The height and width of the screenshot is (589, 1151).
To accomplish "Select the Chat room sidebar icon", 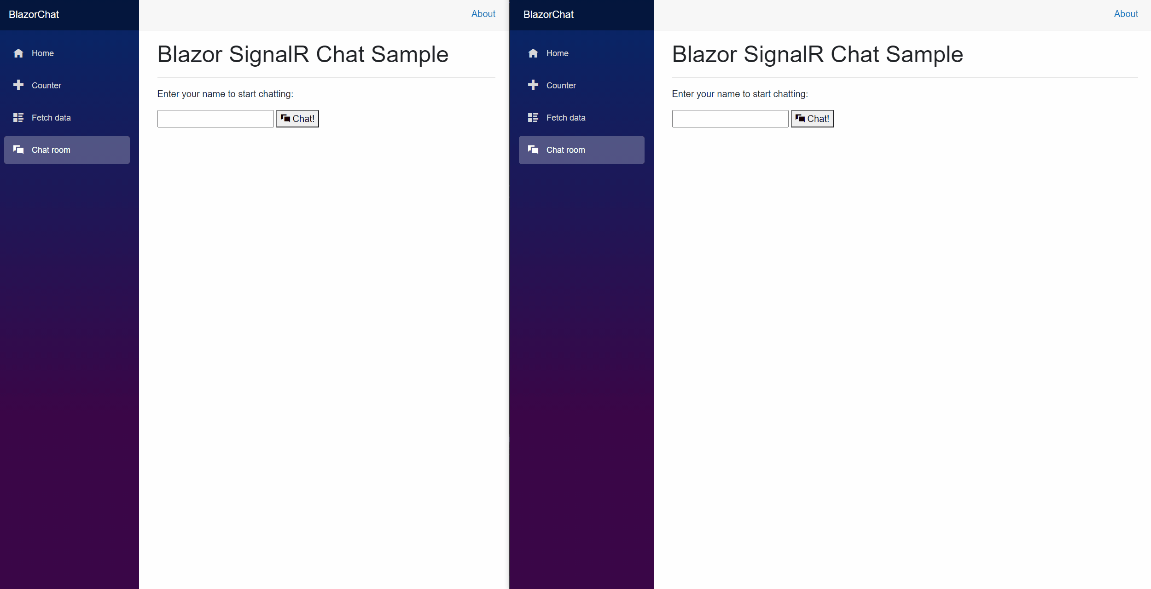I will click(x=18, y=150).
